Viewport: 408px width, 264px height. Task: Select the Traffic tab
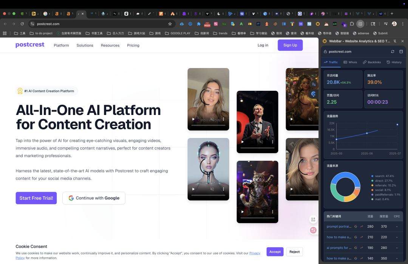(331, 62)
